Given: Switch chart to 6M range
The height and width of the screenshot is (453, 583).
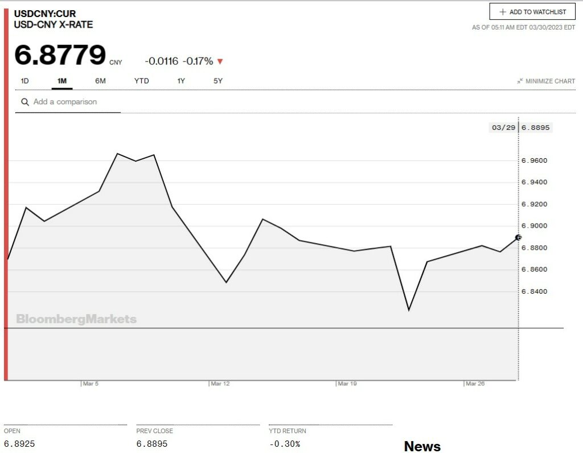Looking at the screenshot, I should point(100,81).
